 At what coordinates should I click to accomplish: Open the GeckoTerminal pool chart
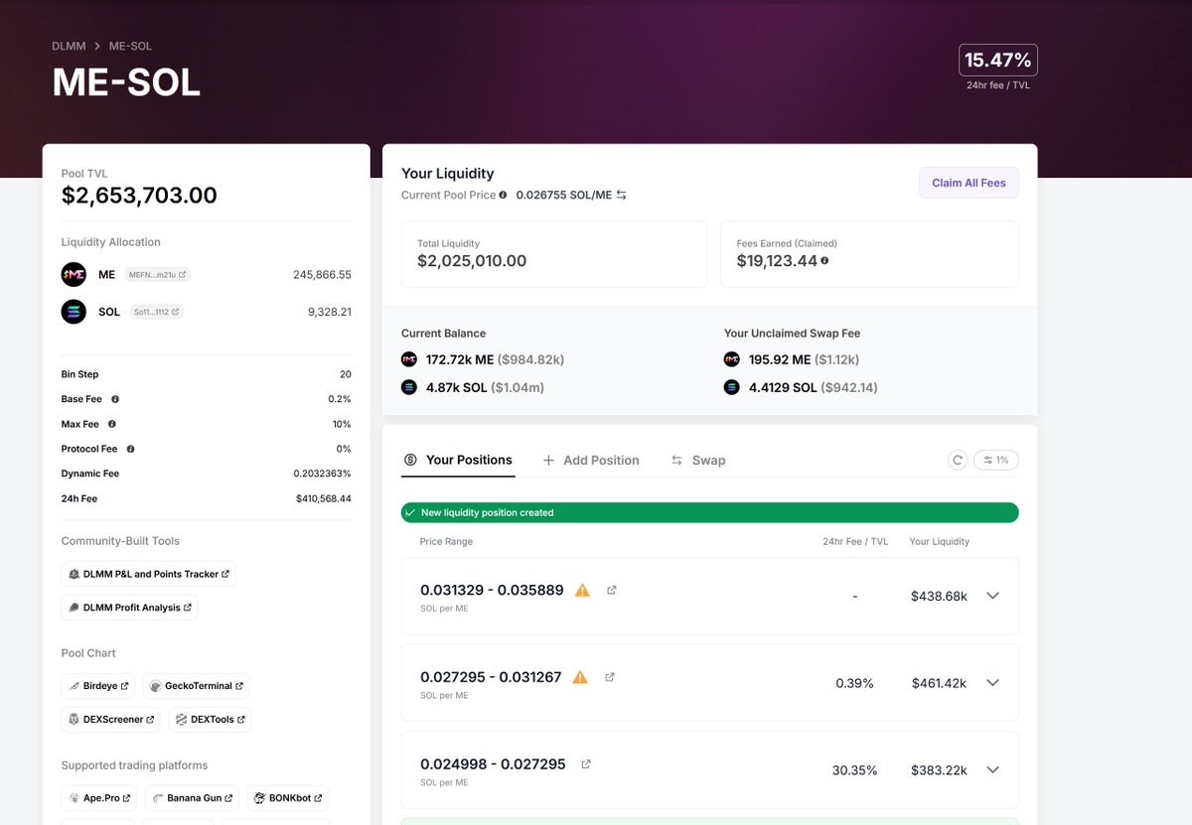(196, 686)
